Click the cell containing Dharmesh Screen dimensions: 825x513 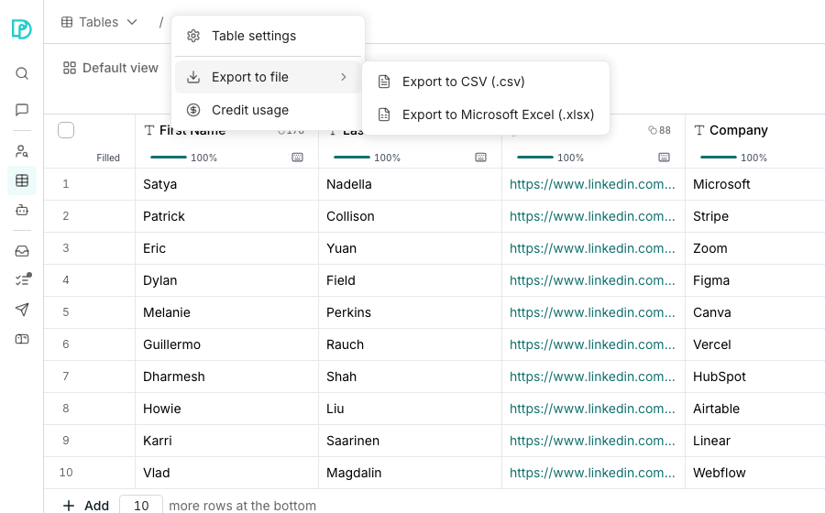tap(226, 377)
